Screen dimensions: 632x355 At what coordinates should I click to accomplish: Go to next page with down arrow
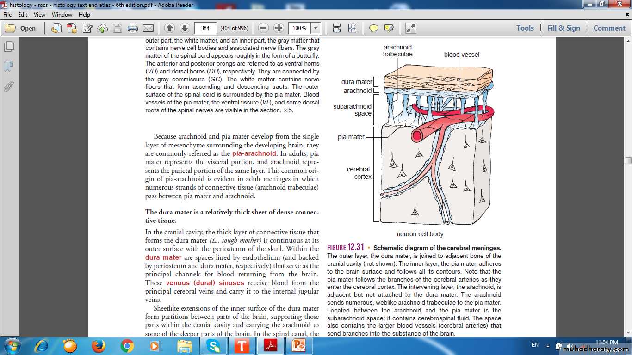click(x=185, y=28)
